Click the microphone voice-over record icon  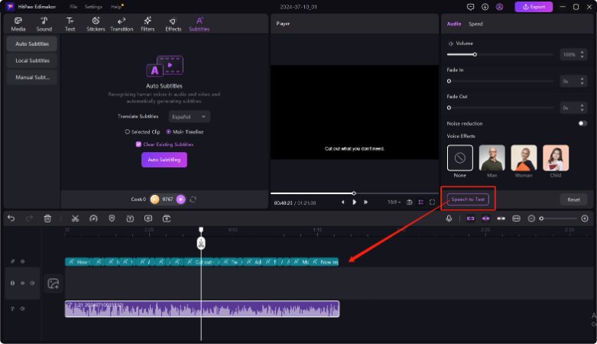pos(449,219)
